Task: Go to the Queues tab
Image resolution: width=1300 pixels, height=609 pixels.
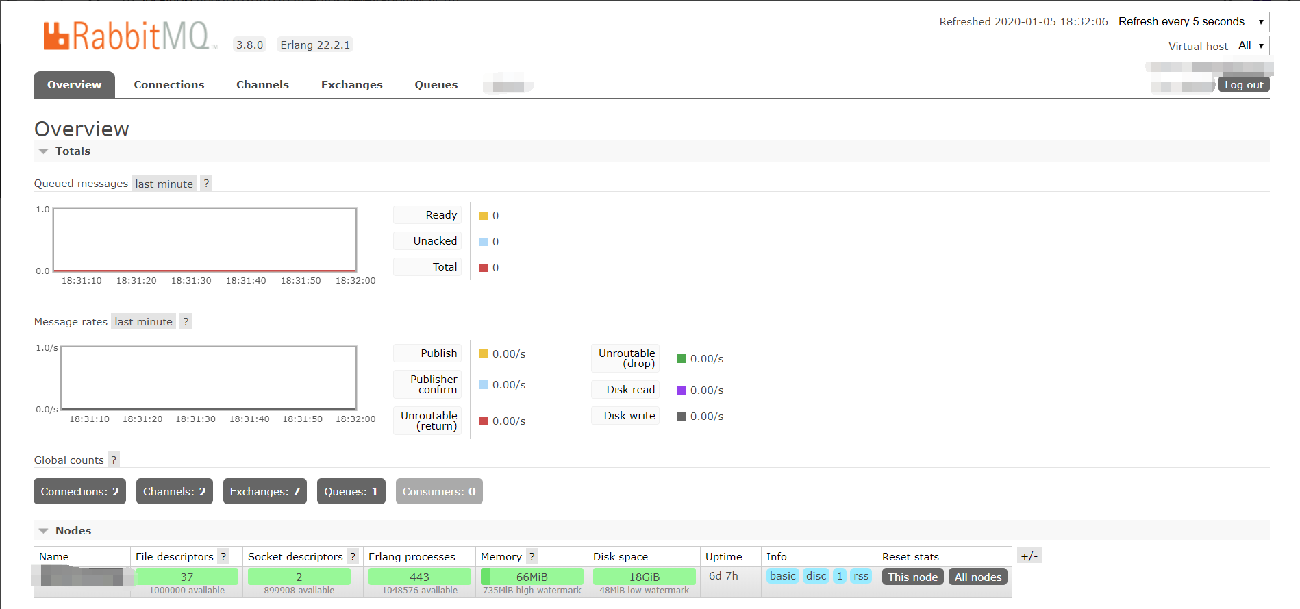Action: (436, 85)
